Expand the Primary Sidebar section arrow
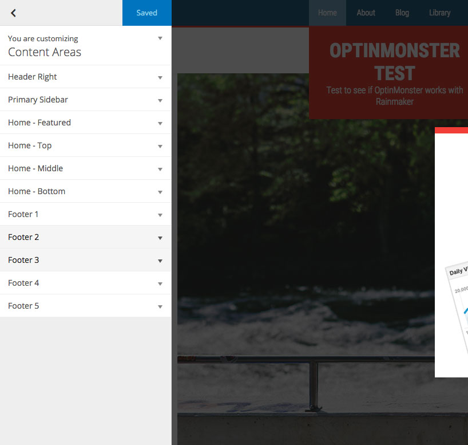Image resolution: width=468 pixels, height=445 pixels. tap(160, 100)
